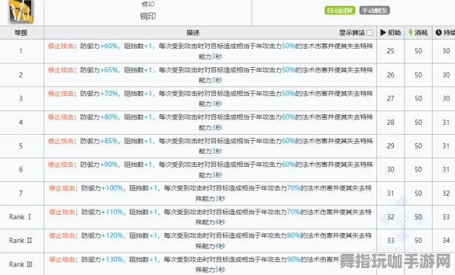This screenshot has width=455, height=275.
Task: Click the 消耗 lightning bolt icon
Action: [x=411, y=33]
